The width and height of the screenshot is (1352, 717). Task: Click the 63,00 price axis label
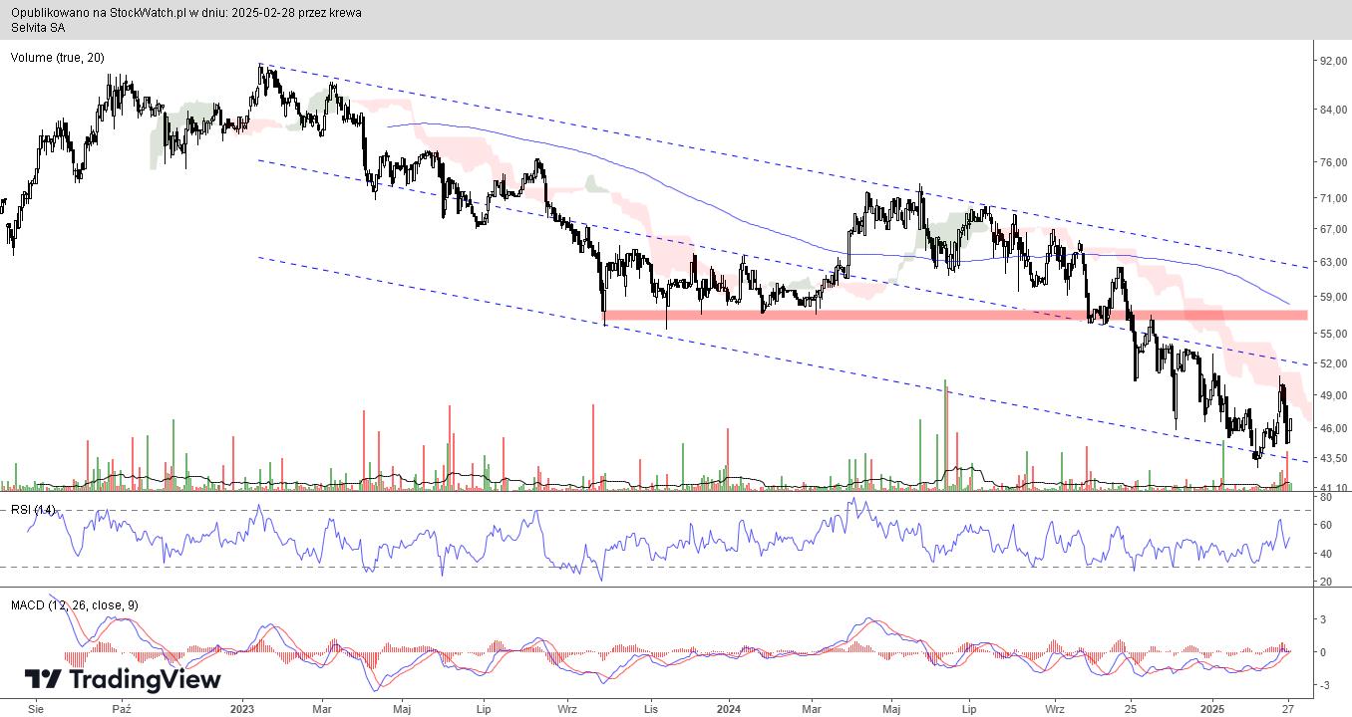coord(1332,262)
